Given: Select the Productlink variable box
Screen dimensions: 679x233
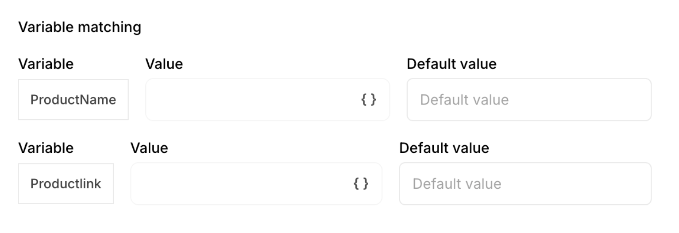Looking at the screenshot, I should tap(66, 183).
